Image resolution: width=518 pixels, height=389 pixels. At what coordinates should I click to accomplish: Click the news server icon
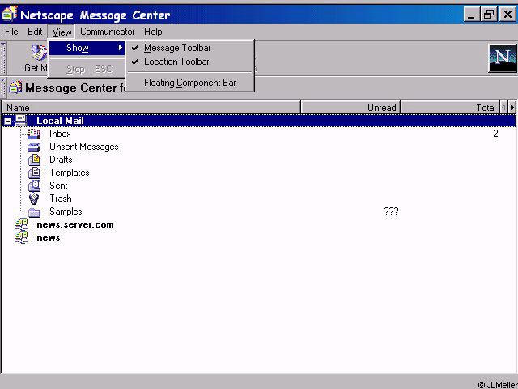(x=21, y=237)
